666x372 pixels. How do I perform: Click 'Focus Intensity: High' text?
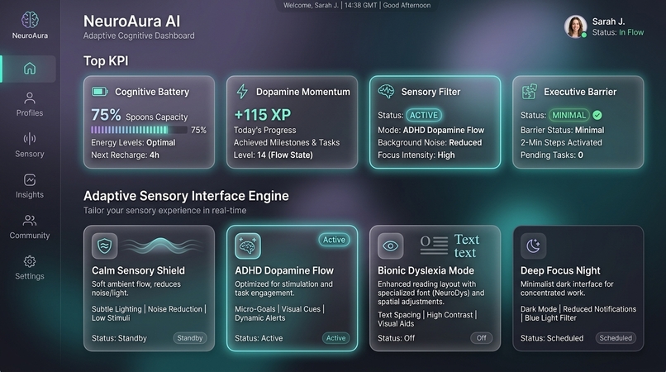click(x=416, y=155)
